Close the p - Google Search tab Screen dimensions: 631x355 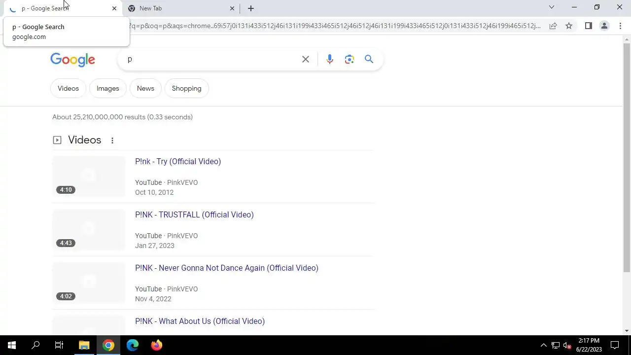click(x=114, y=8)
